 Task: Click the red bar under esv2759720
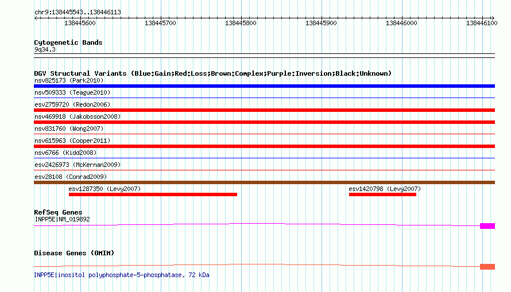(x=264, y=110)
